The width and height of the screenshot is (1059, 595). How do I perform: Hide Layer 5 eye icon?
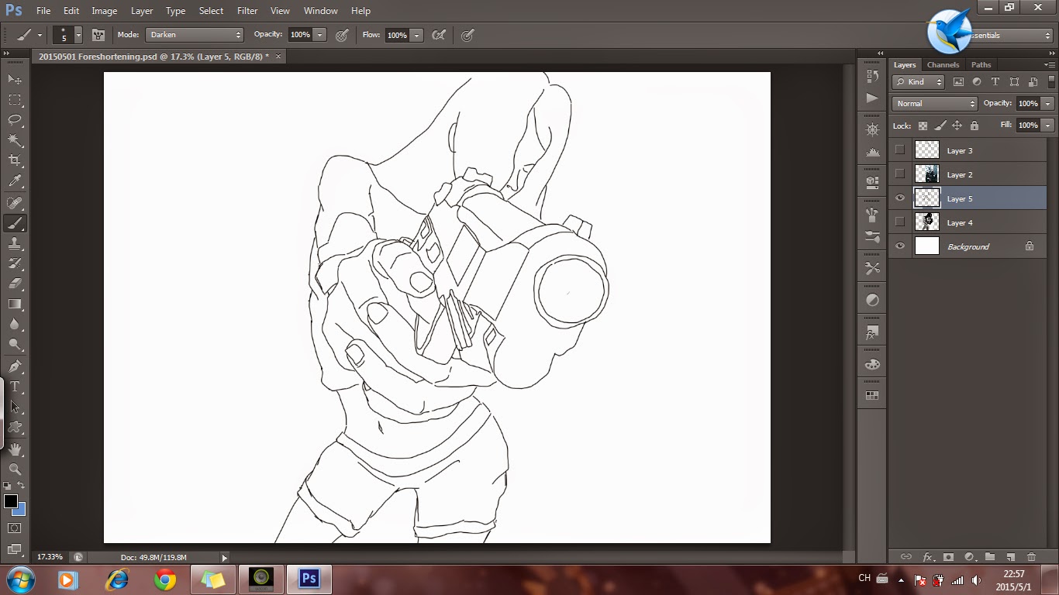[900, 198]
